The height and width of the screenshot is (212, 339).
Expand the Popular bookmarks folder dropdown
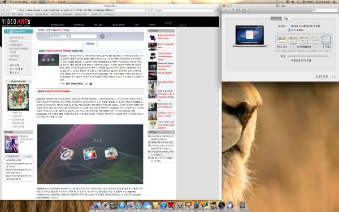[x=96, y=14]
